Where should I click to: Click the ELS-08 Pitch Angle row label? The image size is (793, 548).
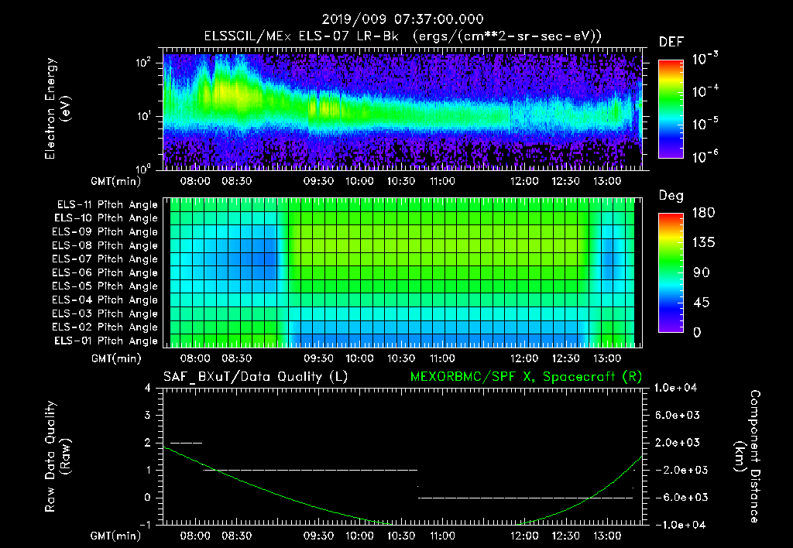coord(105,245)
